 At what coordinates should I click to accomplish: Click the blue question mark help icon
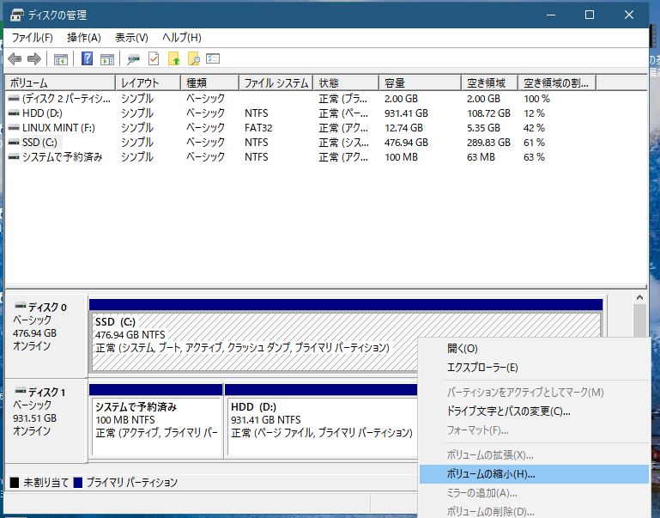pyautogui.click(x=87, y=59)
